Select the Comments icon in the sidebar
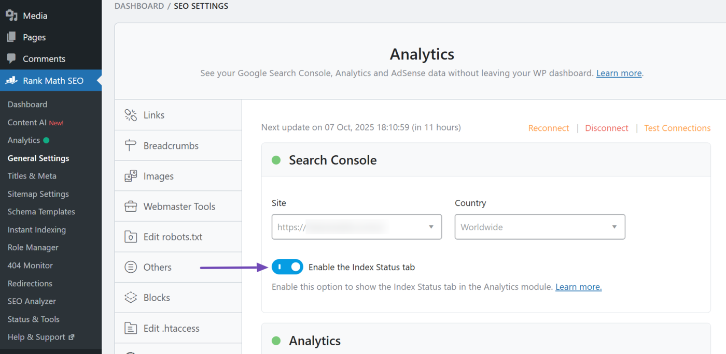 [x=11, y=58]
